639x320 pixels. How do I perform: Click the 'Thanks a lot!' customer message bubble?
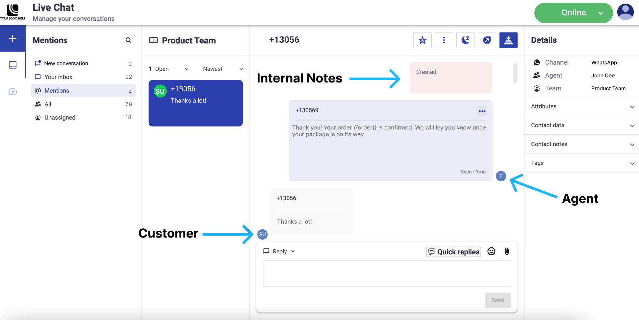pos(311,212)
